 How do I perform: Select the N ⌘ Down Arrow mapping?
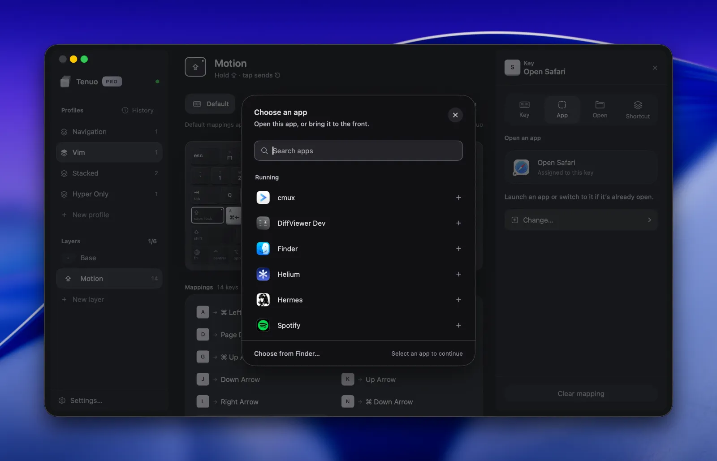tap(377, 402)
